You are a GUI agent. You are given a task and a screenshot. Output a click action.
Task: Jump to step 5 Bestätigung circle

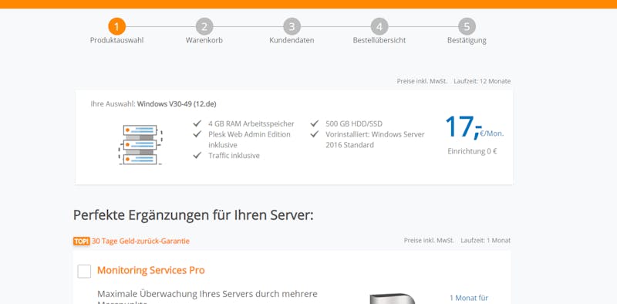click(467, 27)
